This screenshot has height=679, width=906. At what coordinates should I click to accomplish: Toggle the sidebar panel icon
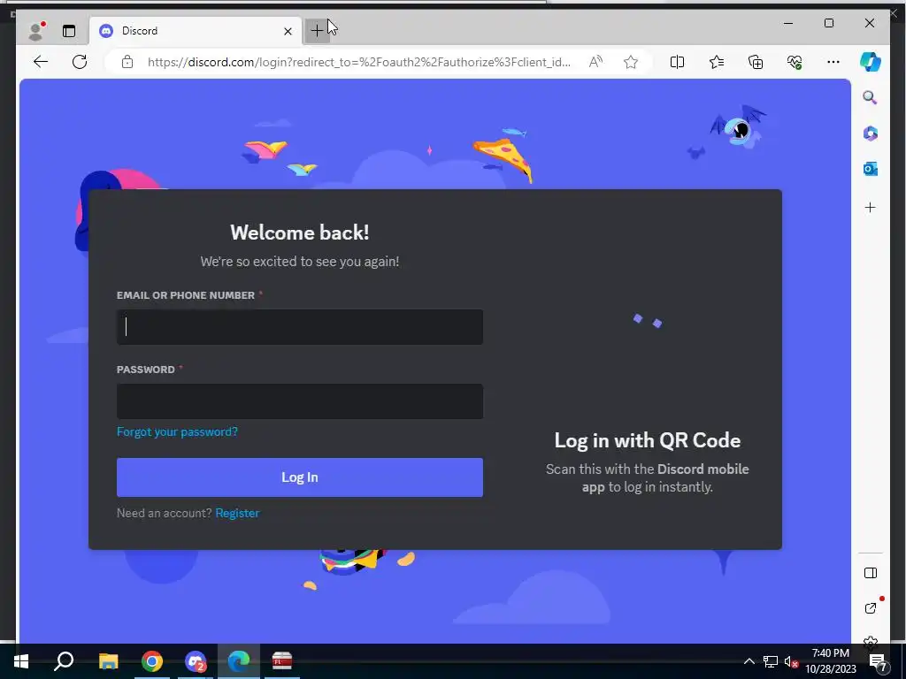point(871,573)
